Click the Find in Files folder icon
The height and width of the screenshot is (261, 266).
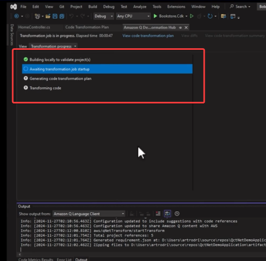click(224, 16)
